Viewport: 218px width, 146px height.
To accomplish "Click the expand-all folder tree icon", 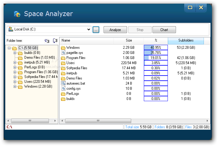I will click(x=47, y=41).
